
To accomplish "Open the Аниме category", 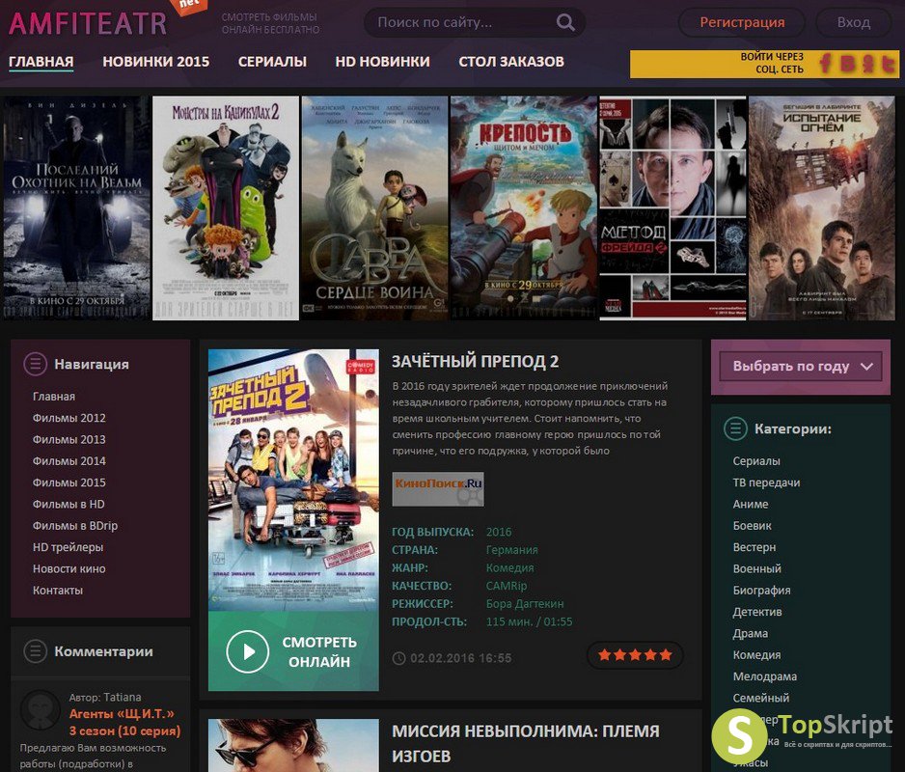I will 751,504.
